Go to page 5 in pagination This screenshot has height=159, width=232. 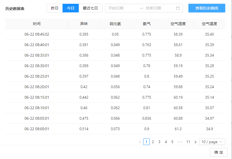(x=172, y=142)
